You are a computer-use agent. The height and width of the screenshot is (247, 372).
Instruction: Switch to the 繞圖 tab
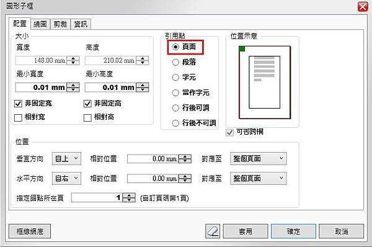pos(40,24)
